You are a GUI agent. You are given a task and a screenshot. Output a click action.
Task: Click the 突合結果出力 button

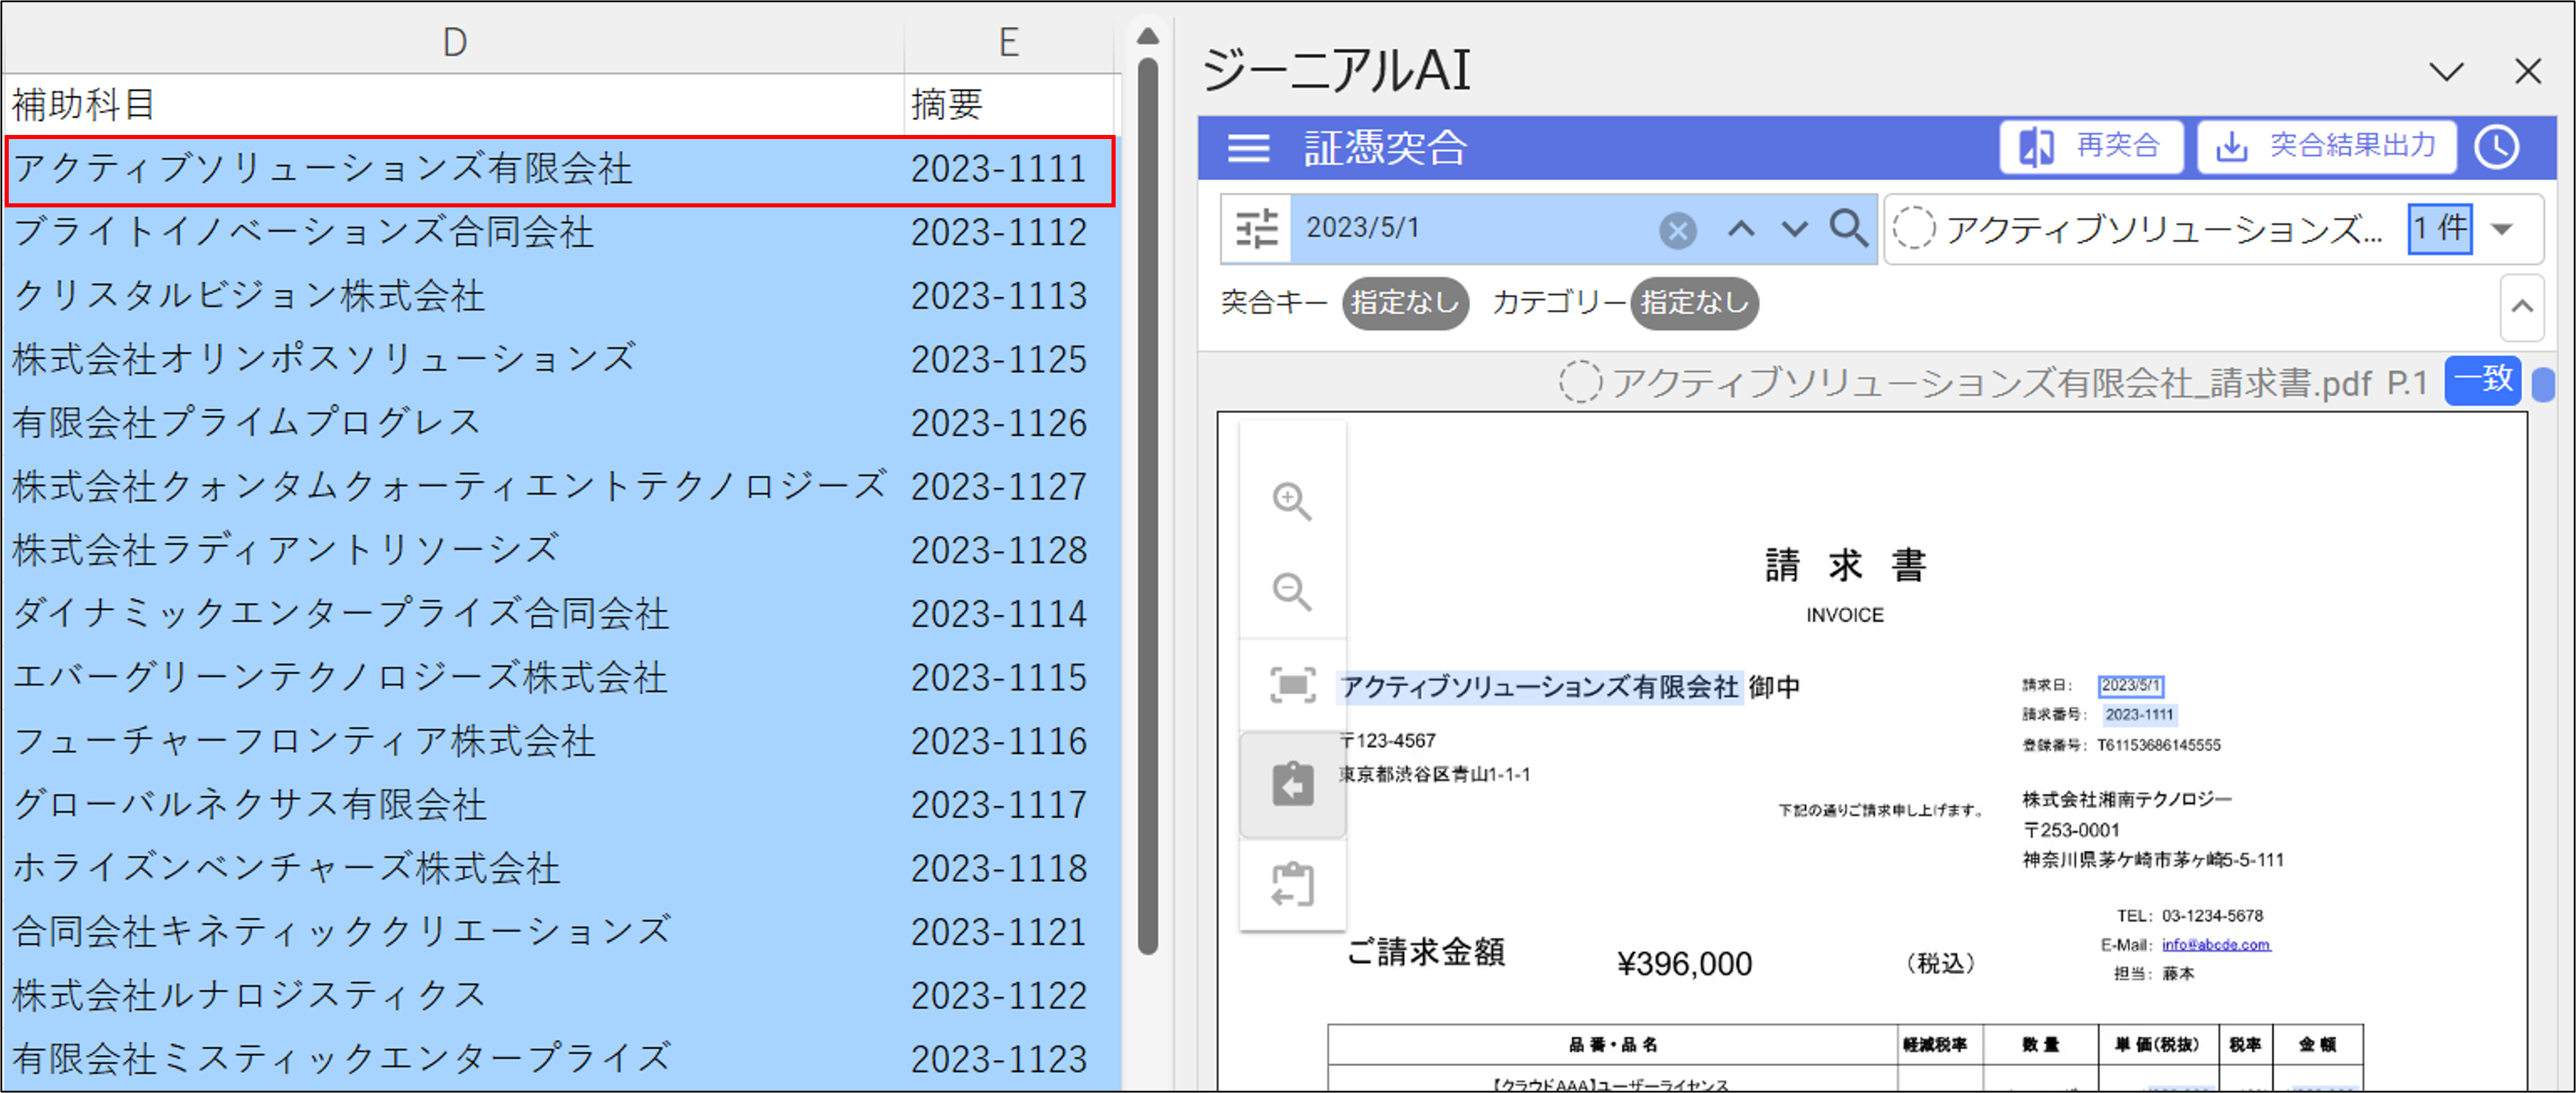click(2326, 147)
